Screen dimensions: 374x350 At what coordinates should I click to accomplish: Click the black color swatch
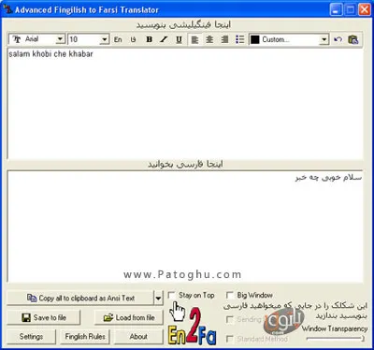[x=255, y=39]
